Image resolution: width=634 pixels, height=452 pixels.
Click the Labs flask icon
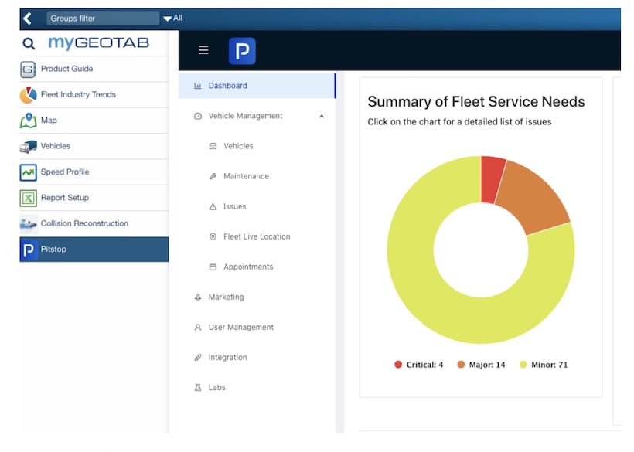click(x=198, y=387)
